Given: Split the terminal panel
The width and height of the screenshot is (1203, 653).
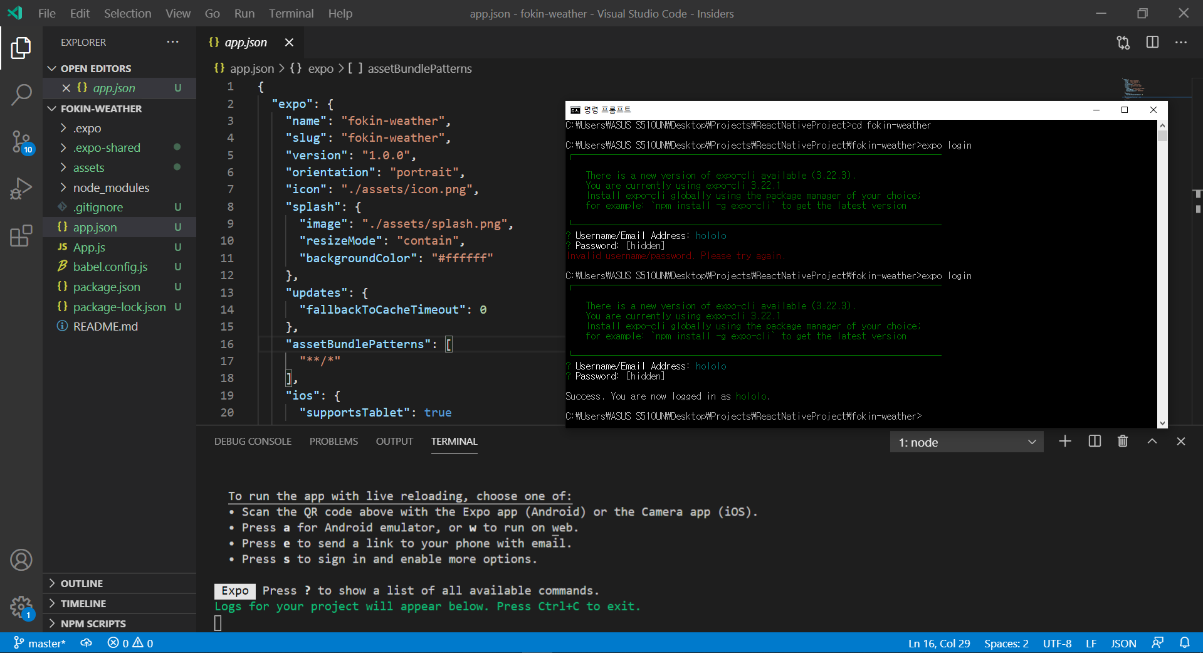Looking at the screenshot, I should point(1095,441).
